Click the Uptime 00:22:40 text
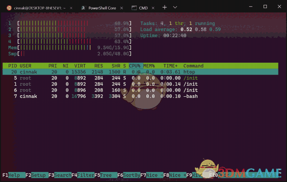Image resolution: width=287 pixels, height=182 pixels. (163, 35)
